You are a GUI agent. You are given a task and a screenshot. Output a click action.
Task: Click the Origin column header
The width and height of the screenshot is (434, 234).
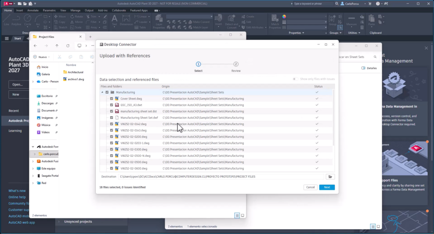click(166, 86)
